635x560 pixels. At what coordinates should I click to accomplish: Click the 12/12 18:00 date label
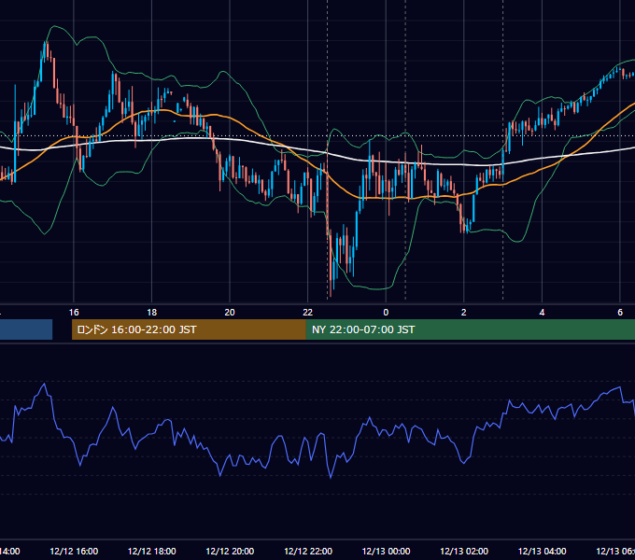(152, 551)
